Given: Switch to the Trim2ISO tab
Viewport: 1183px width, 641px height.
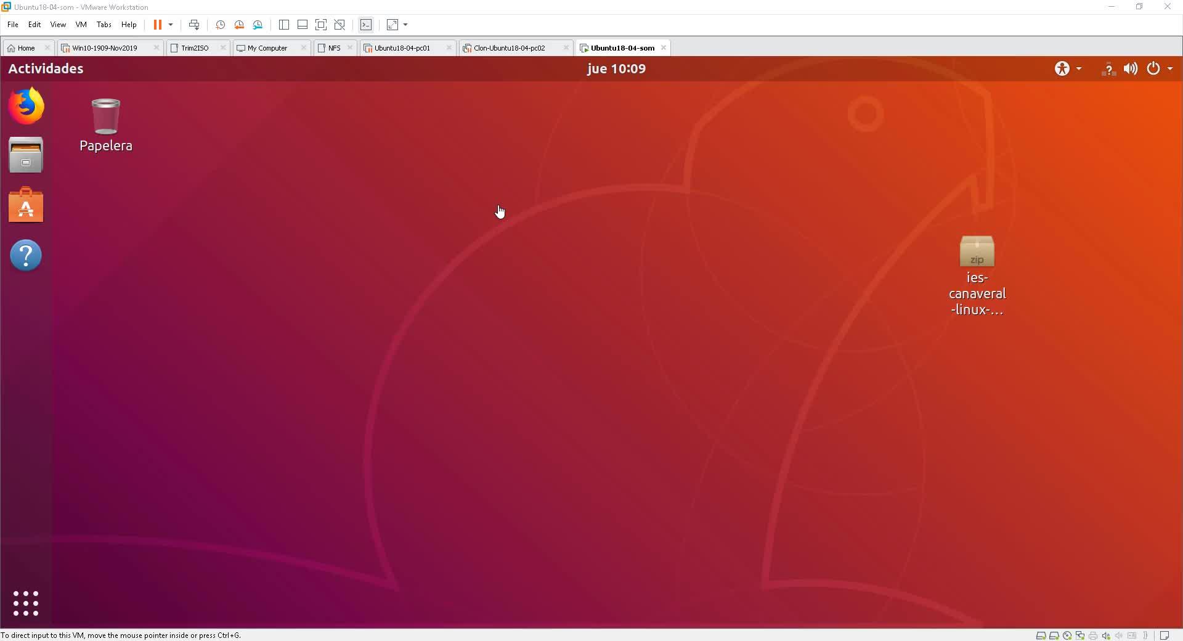Looking at the screenshot, I should pos(195,48).
